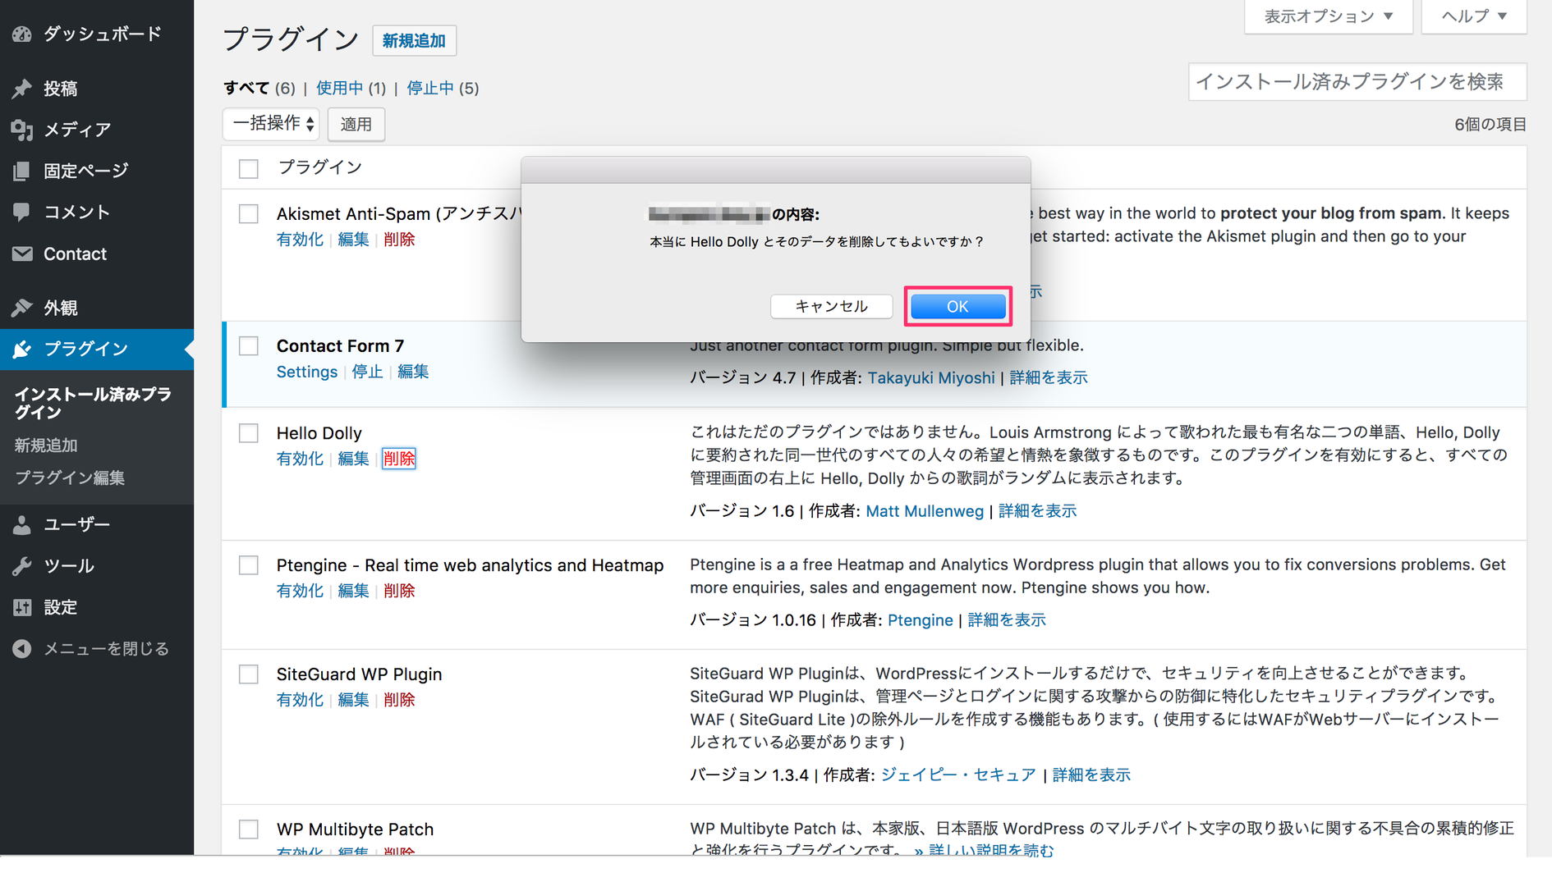The image size is (1552, 882).
Task: Check the WP Multibyte Patch checkbox
Action: click(x=249, y=829)
